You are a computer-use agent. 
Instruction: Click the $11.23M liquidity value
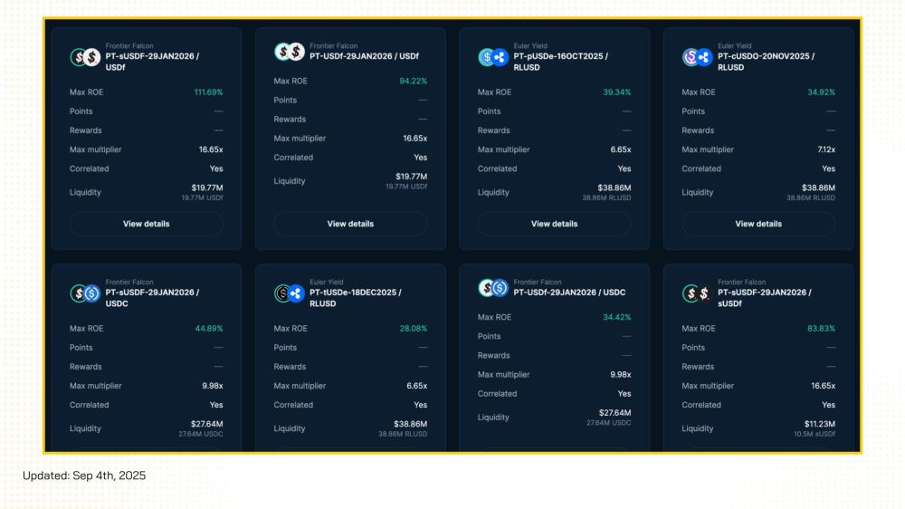click(820, 424)
